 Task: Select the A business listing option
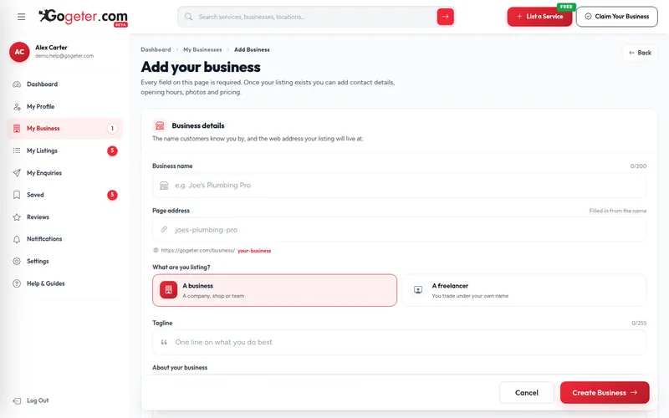click(274, 290)
